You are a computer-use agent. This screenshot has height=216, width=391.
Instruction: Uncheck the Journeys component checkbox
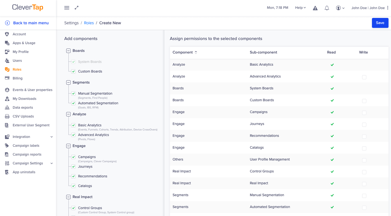[x=73, y=167]
